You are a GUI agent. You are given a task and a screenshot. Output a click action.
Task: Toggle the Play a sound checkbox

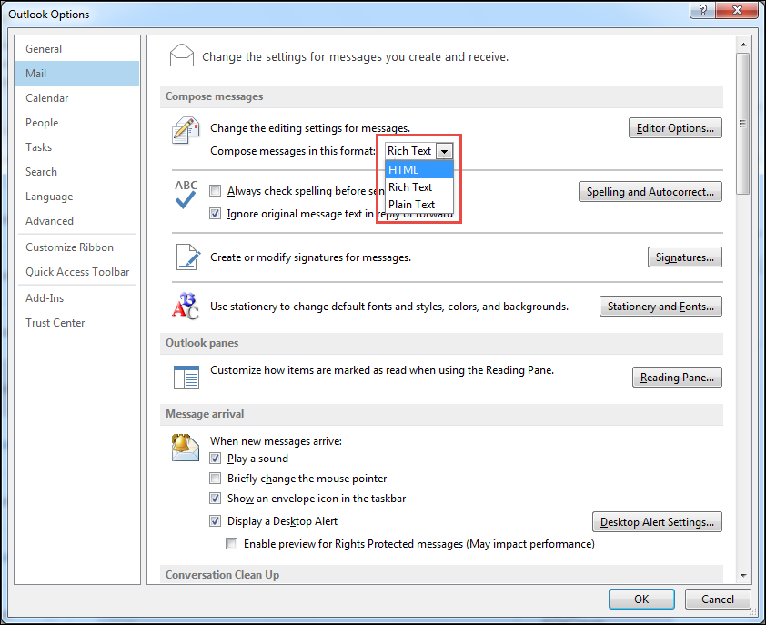pyautogui.click(x=215, y=459)
